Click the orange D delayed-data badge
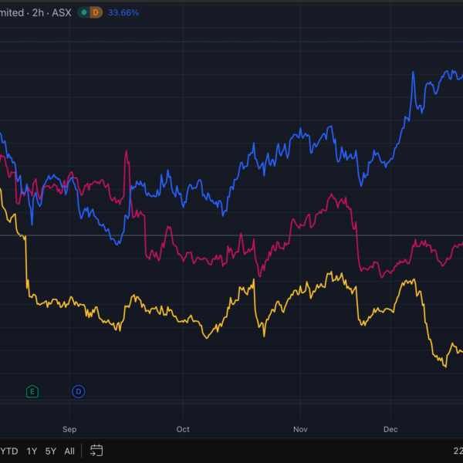Viewport: 463px width, 463px height. [96, 12]
